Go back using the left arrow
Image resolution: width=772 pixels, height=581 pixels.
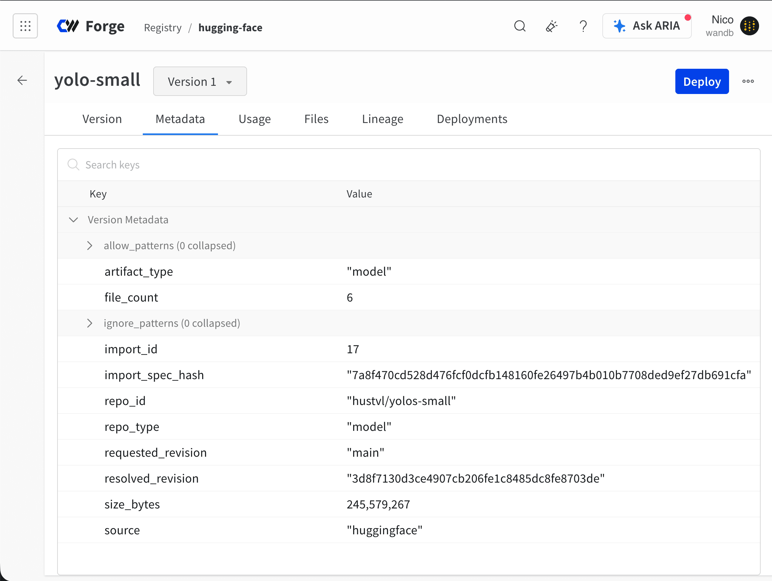tap(22, 80)
